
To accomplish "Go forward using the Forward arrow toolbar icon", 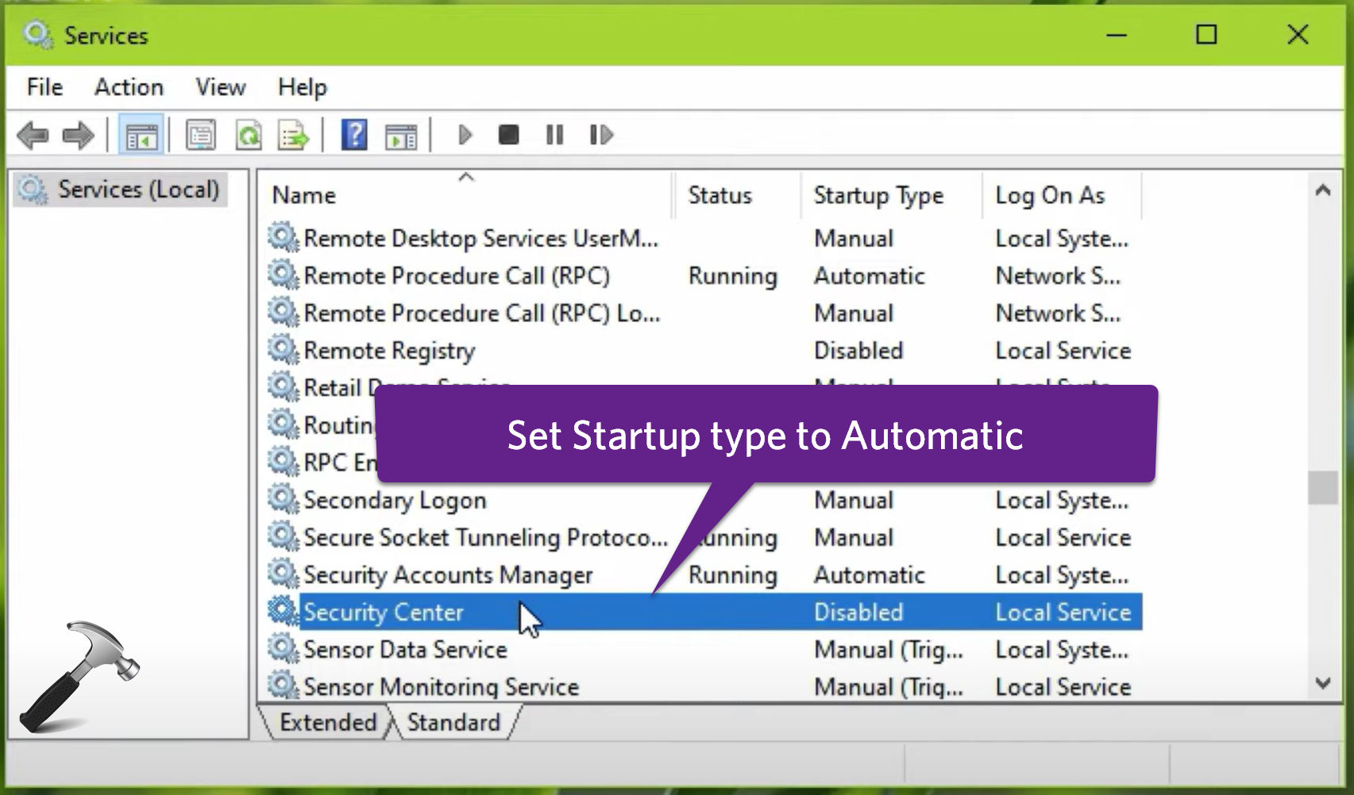I will [x=78, y=136].
